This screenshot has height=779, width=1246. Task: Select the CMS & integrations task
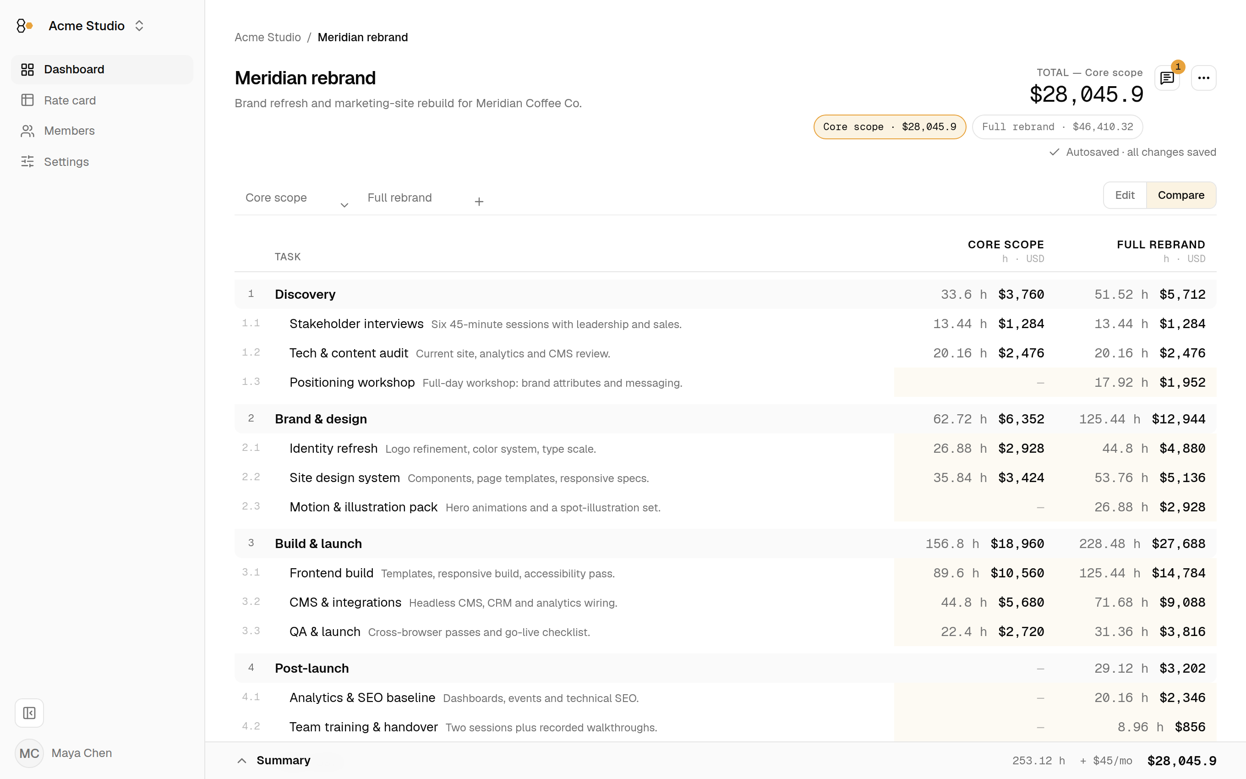coord(345,602)
